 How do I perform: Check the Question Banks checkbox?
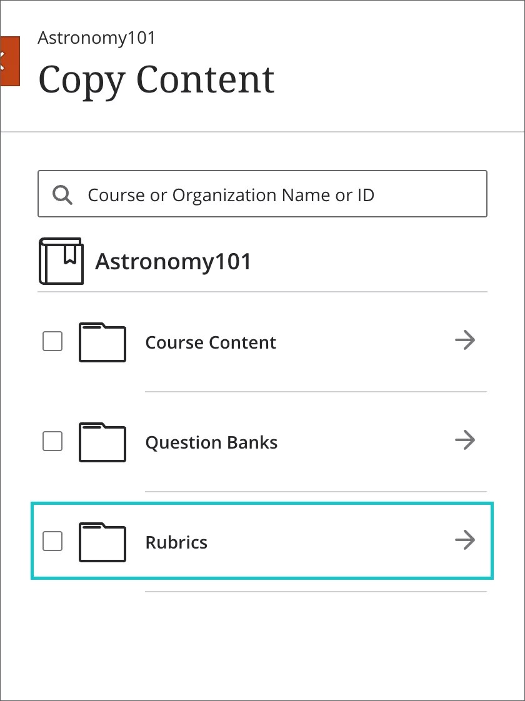pyautogui.click(x=52, y=441)
